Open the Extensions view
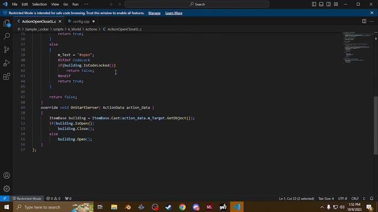The image size is (378, 212). (x=6, y=77)
